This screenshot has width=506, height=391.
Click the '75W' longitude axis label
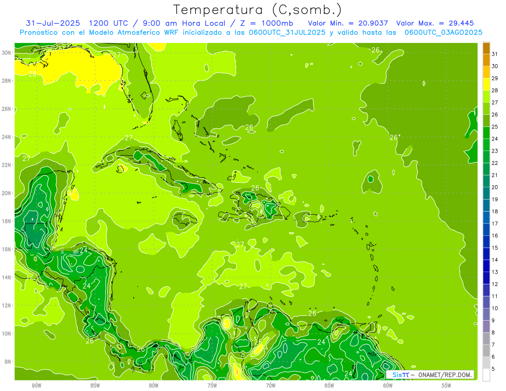coord(212,386)
